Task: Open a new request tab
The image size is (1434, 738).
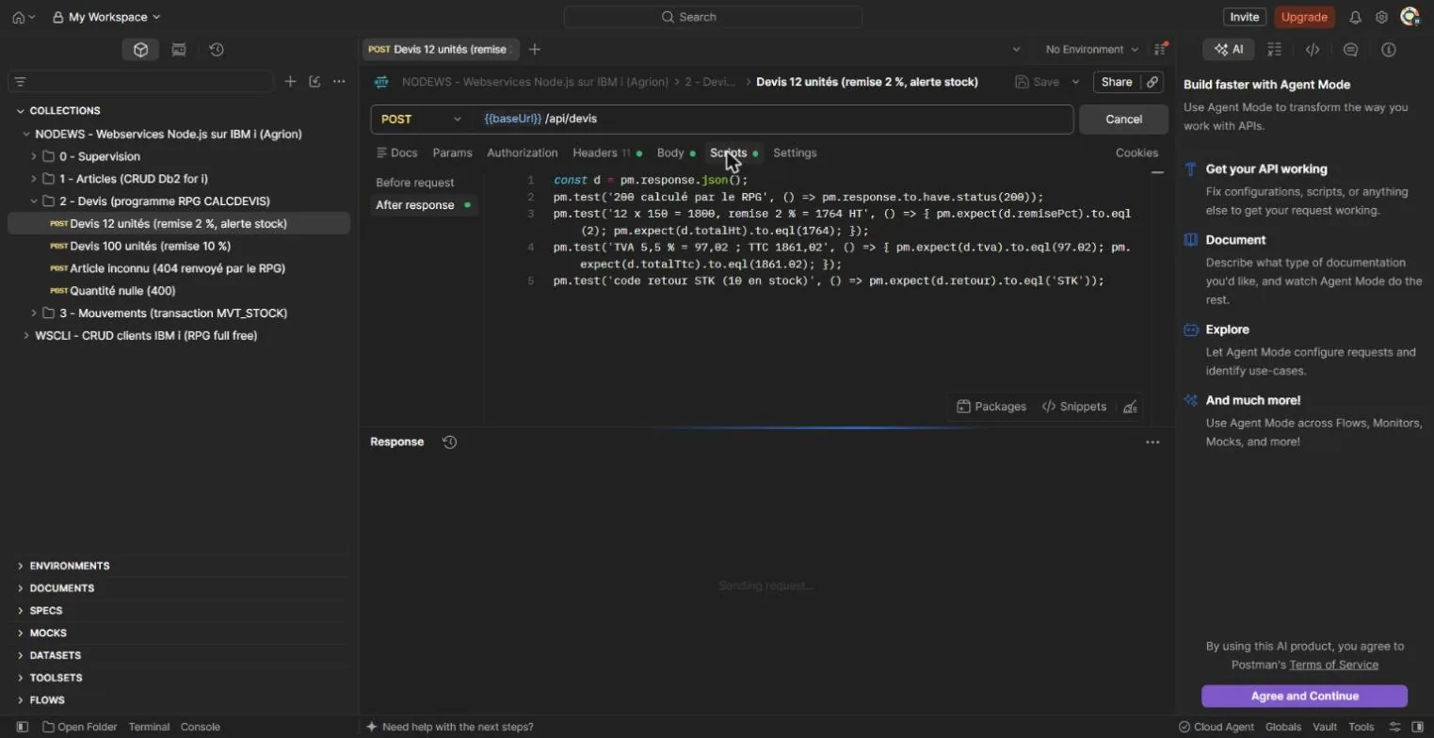Action: pos(535,49)
